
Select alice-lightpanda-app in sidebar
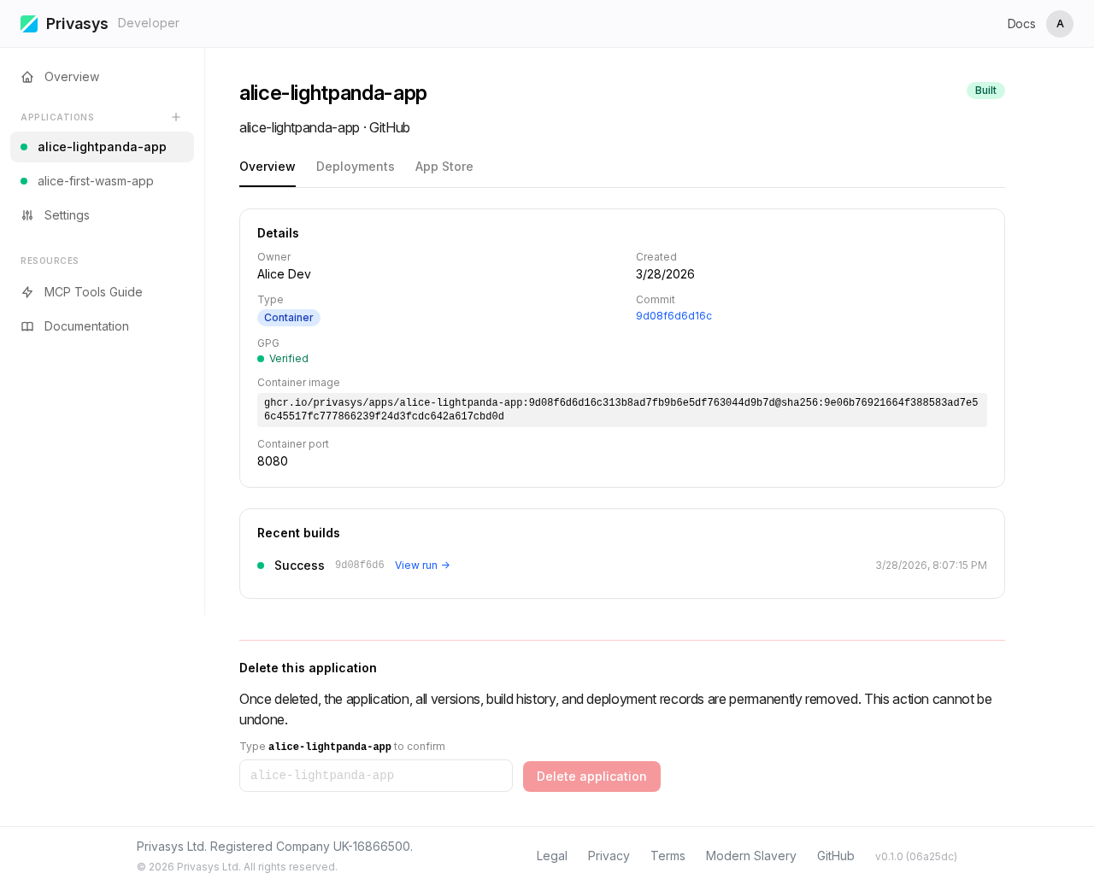[x=103, y=147]
